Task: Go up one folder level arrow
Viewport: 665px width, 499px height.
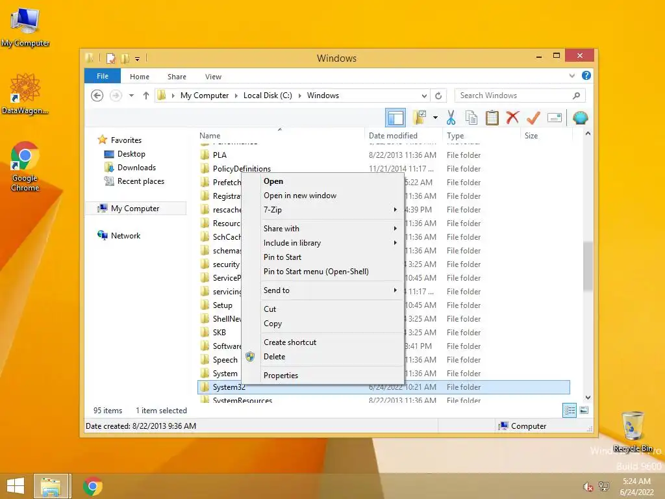Action: pyautogui.click(x=146, y=96)
